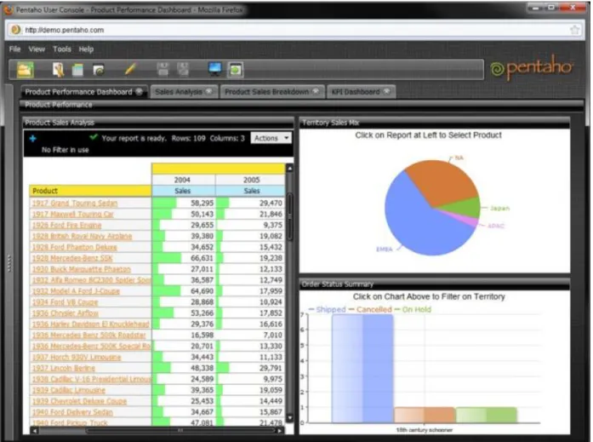
Task: Close the Product Sales Breakdown tab
Action: coord(316,92)
